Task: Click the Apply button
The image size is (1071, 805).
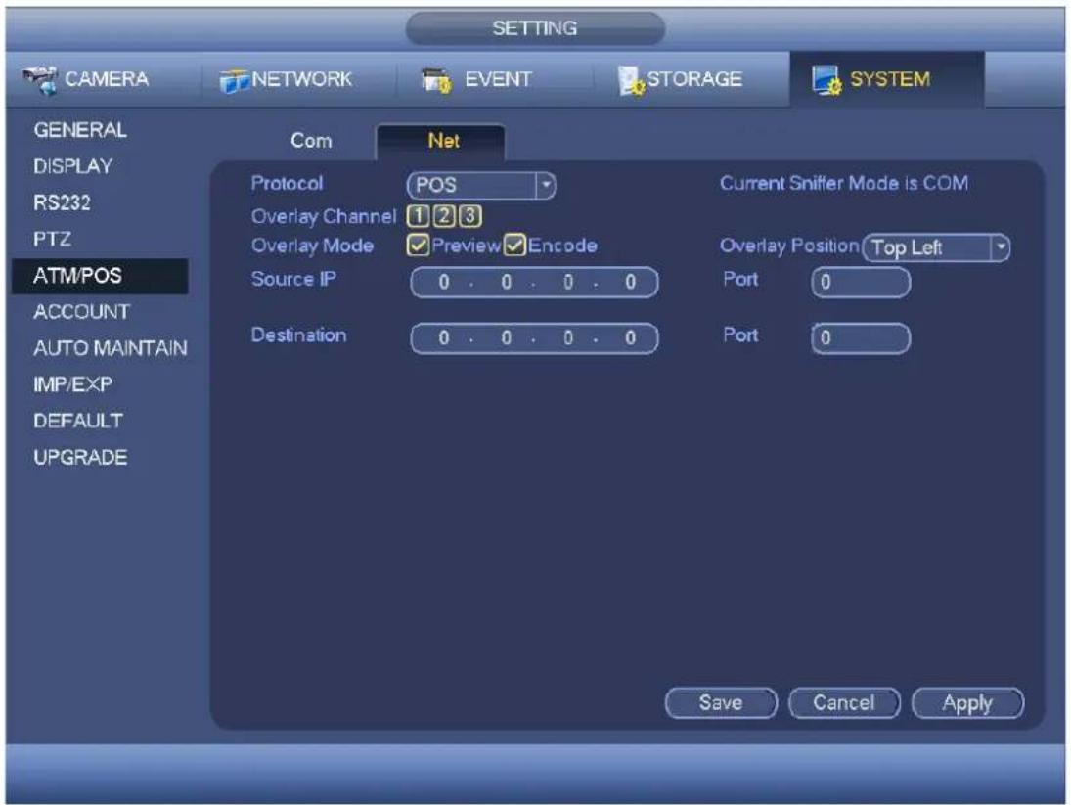Action: (x=967, y=703)
